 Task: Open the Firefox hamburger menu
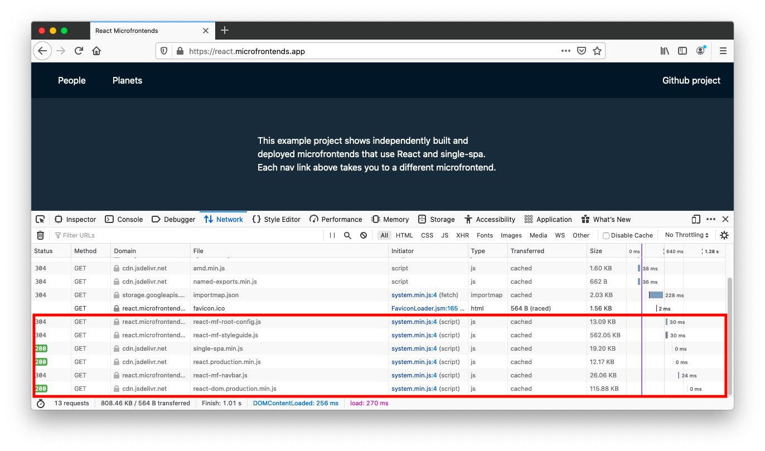point(723,50)
